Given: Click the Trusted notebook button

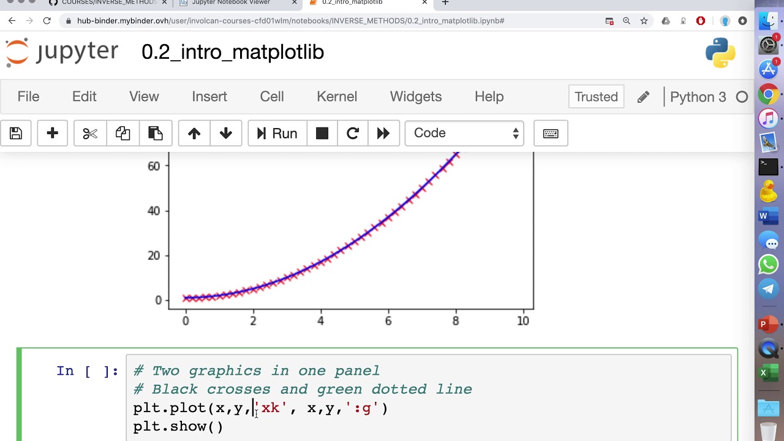Looking at the screenshot, I should pos(596,97).
